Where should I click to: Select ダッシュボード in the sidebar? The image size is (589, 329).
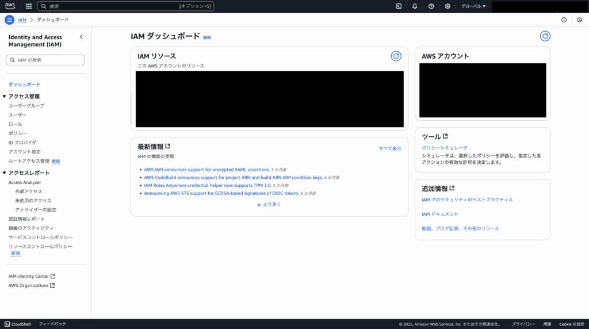point(24,85)
